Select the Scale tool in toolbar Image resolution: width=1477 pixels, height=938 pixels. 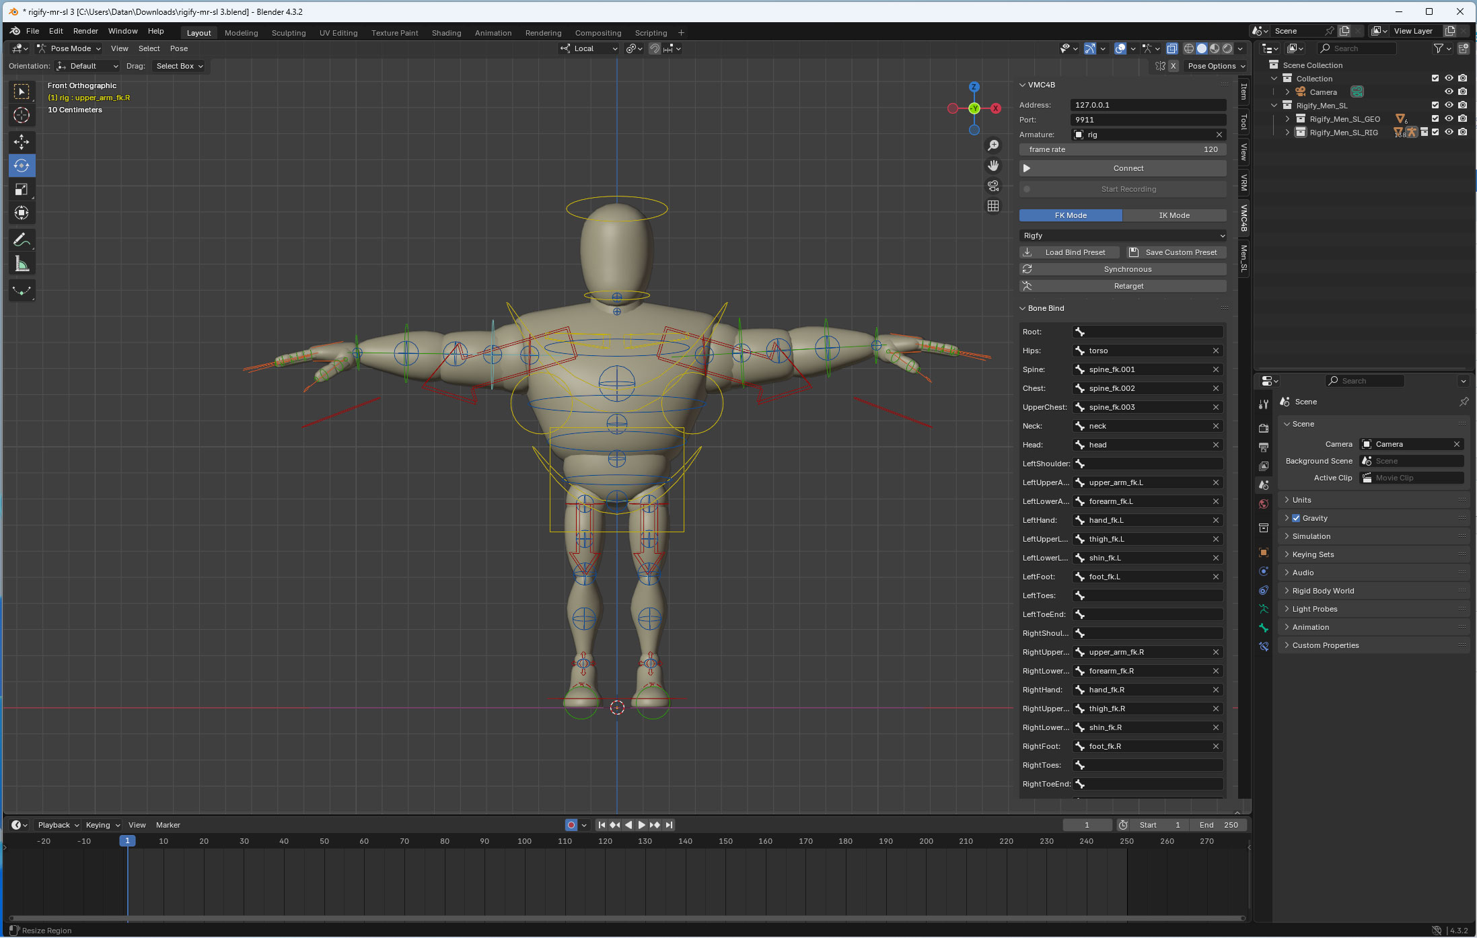click(x=22, y=189)
